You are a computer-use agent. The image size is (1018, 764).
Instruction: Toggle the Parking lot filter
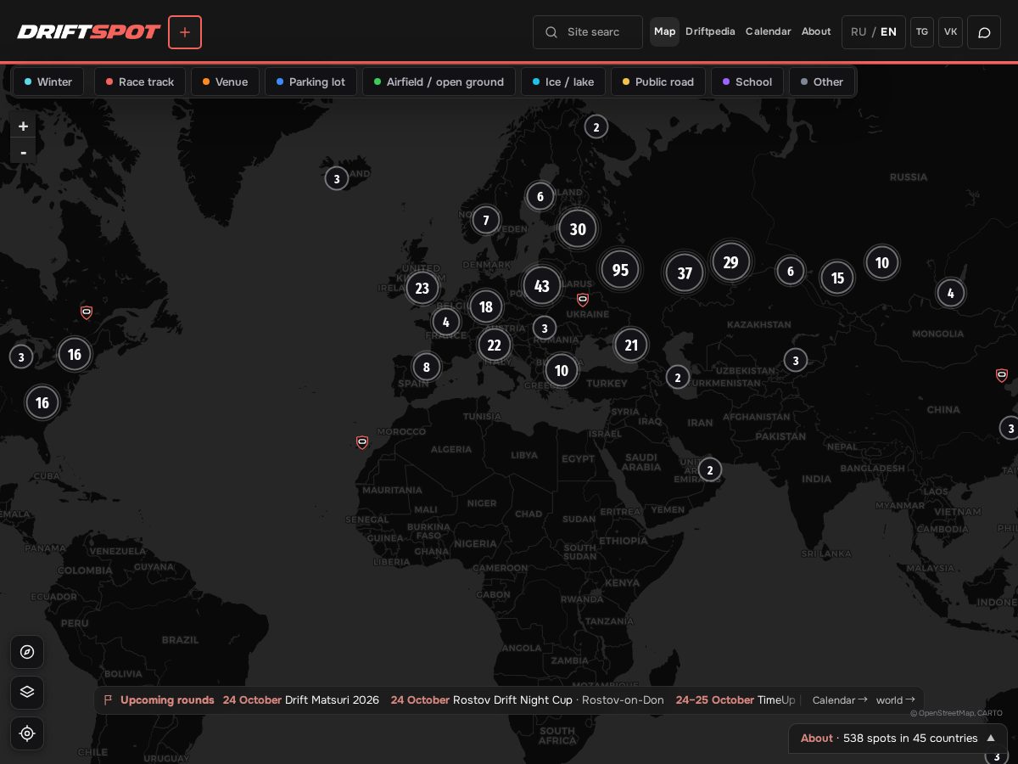pyautogui.click(x=310, y=81)
